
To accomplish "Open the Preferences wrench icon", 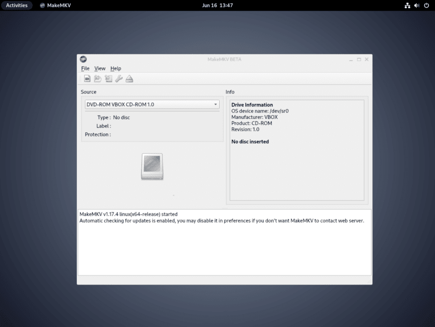I will click(x=119, y=79).
